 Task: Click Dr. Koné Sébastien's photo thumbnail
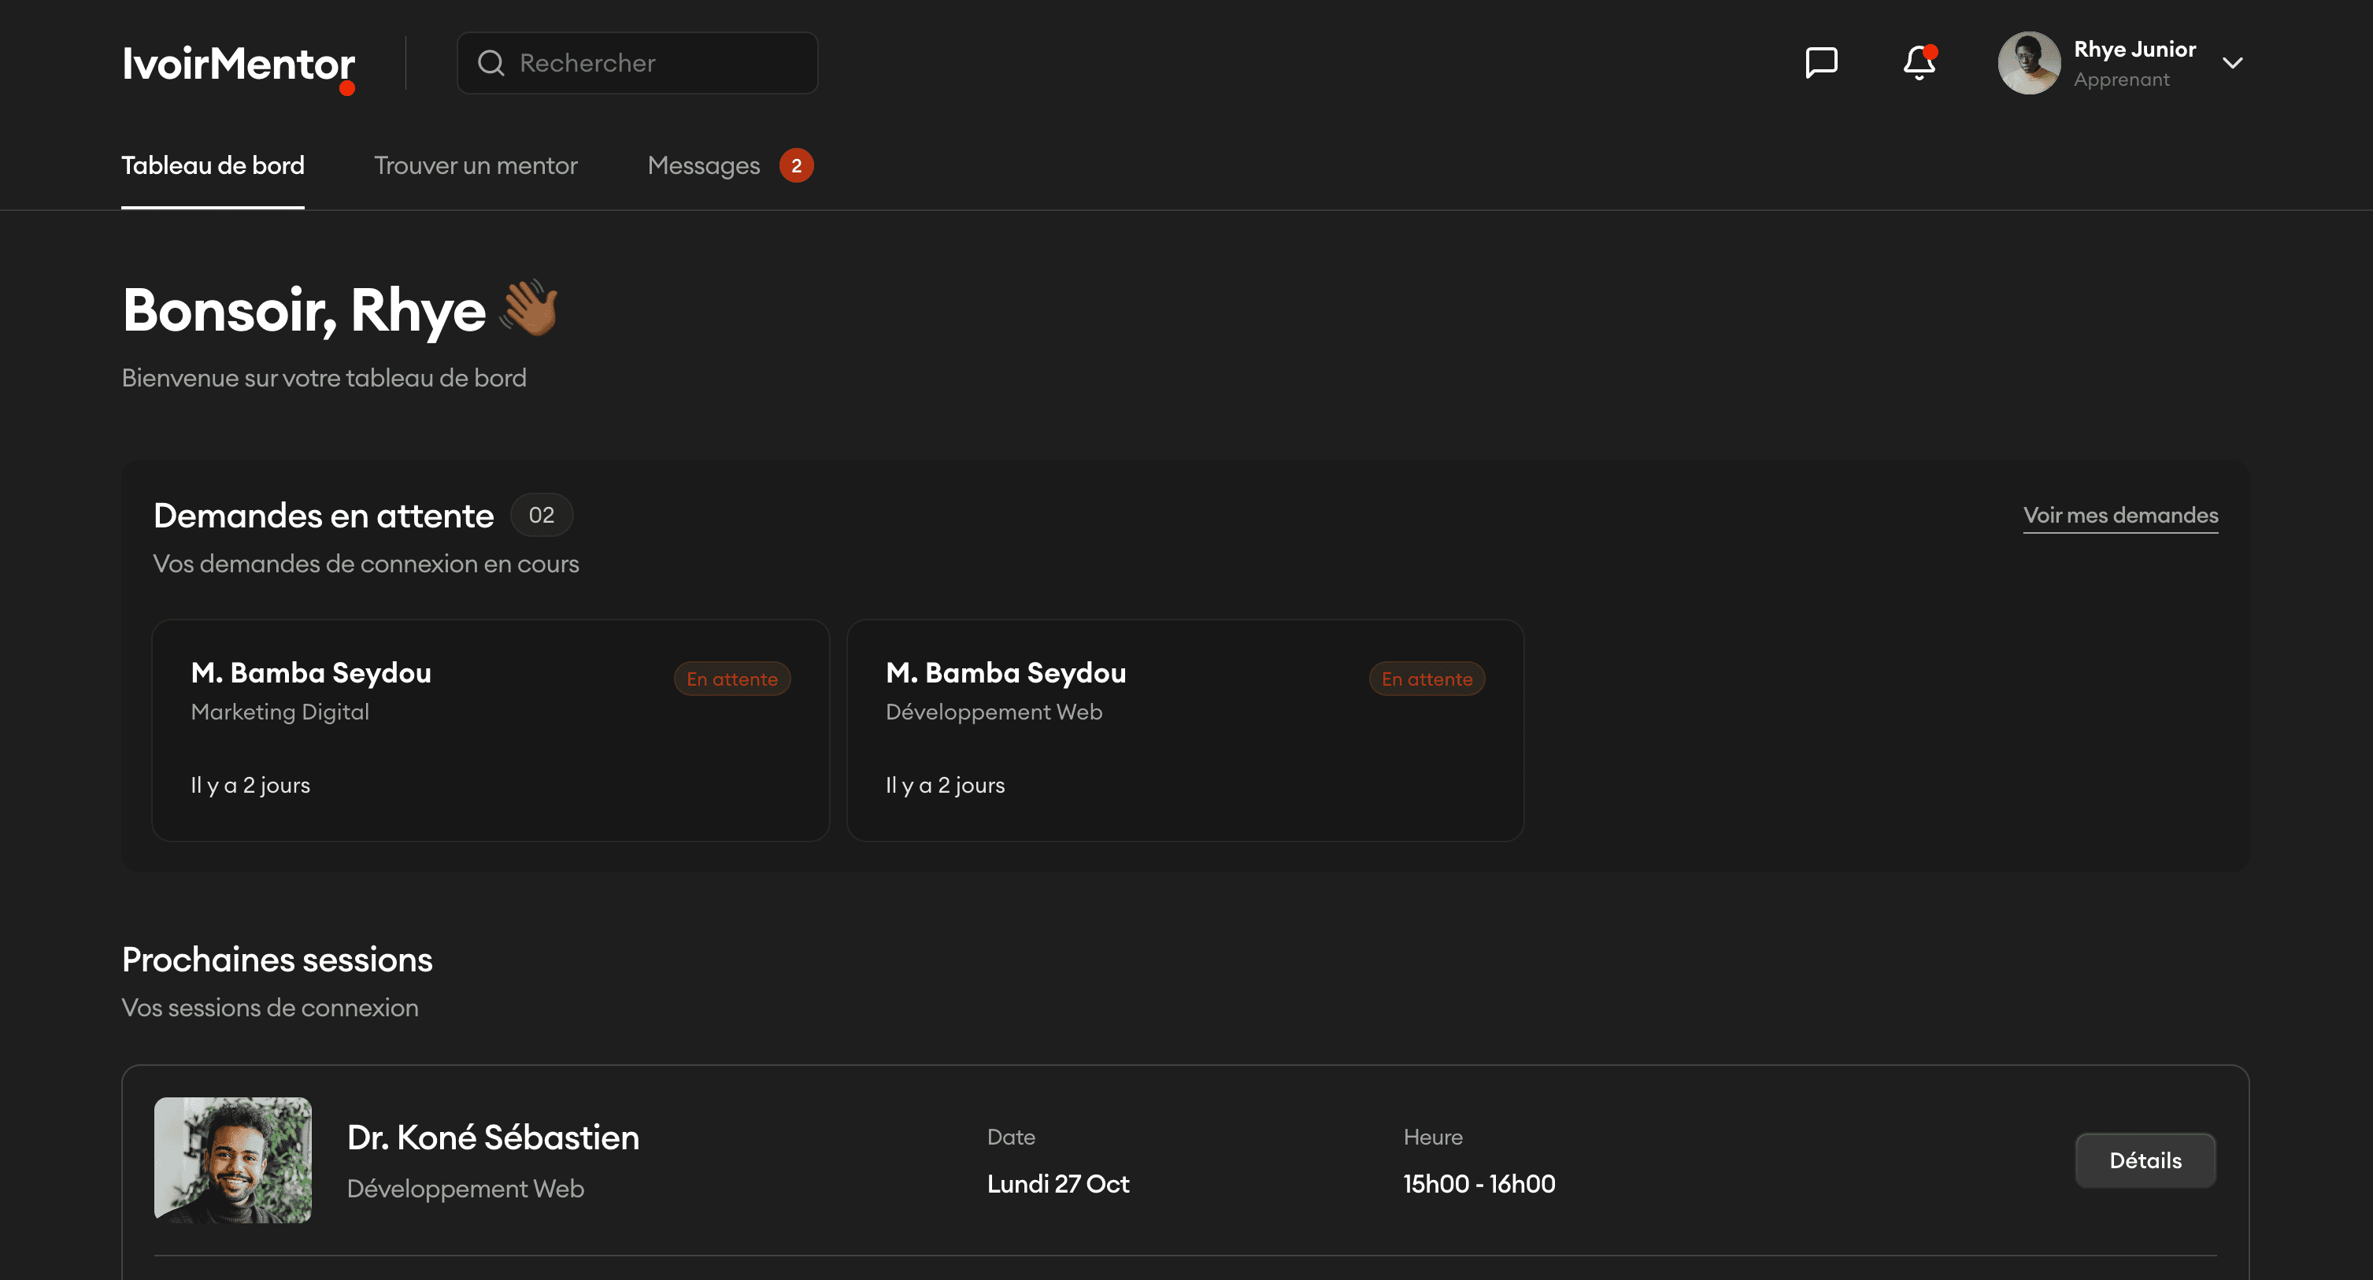(232, 1160)
